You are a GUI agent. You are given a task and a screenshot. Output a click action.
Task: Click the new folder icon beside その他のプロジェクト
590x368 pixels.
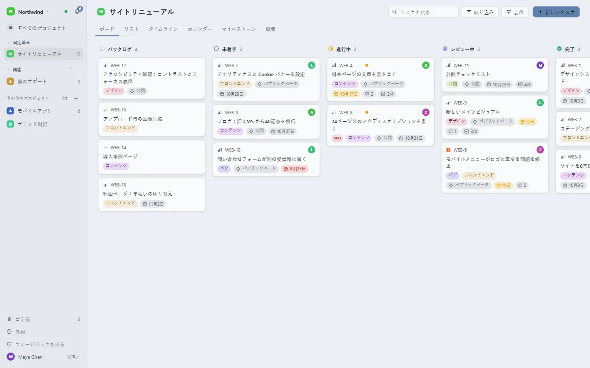point(65,98)
